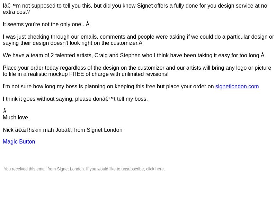Open the signetlondon.com link
The height and width of the screenshot is (207, 277).
coord(237,87)
